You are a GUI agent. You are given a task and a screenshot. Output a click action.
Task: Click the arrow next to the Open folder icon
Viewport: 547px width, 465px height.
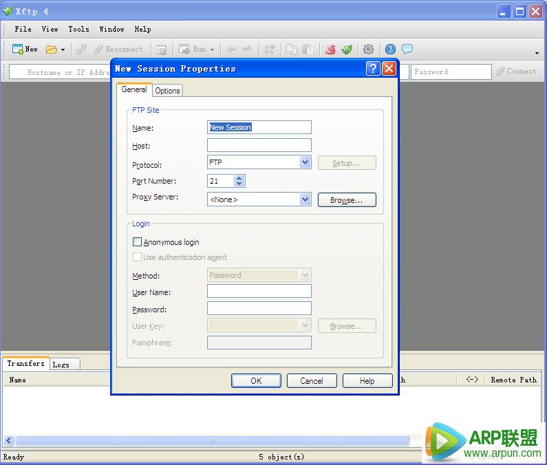coord(63,50)
